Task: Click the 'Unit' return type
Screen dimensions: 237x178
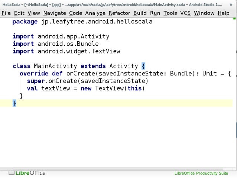Action: [210, 74]
